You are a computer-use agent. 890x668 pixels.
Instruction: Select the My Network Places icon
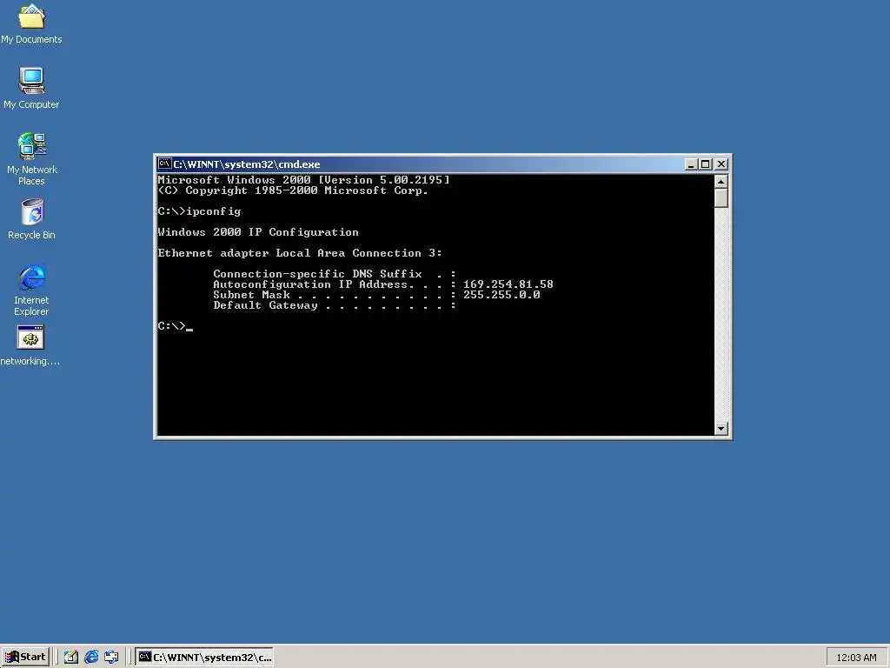(x=32, y=158)
